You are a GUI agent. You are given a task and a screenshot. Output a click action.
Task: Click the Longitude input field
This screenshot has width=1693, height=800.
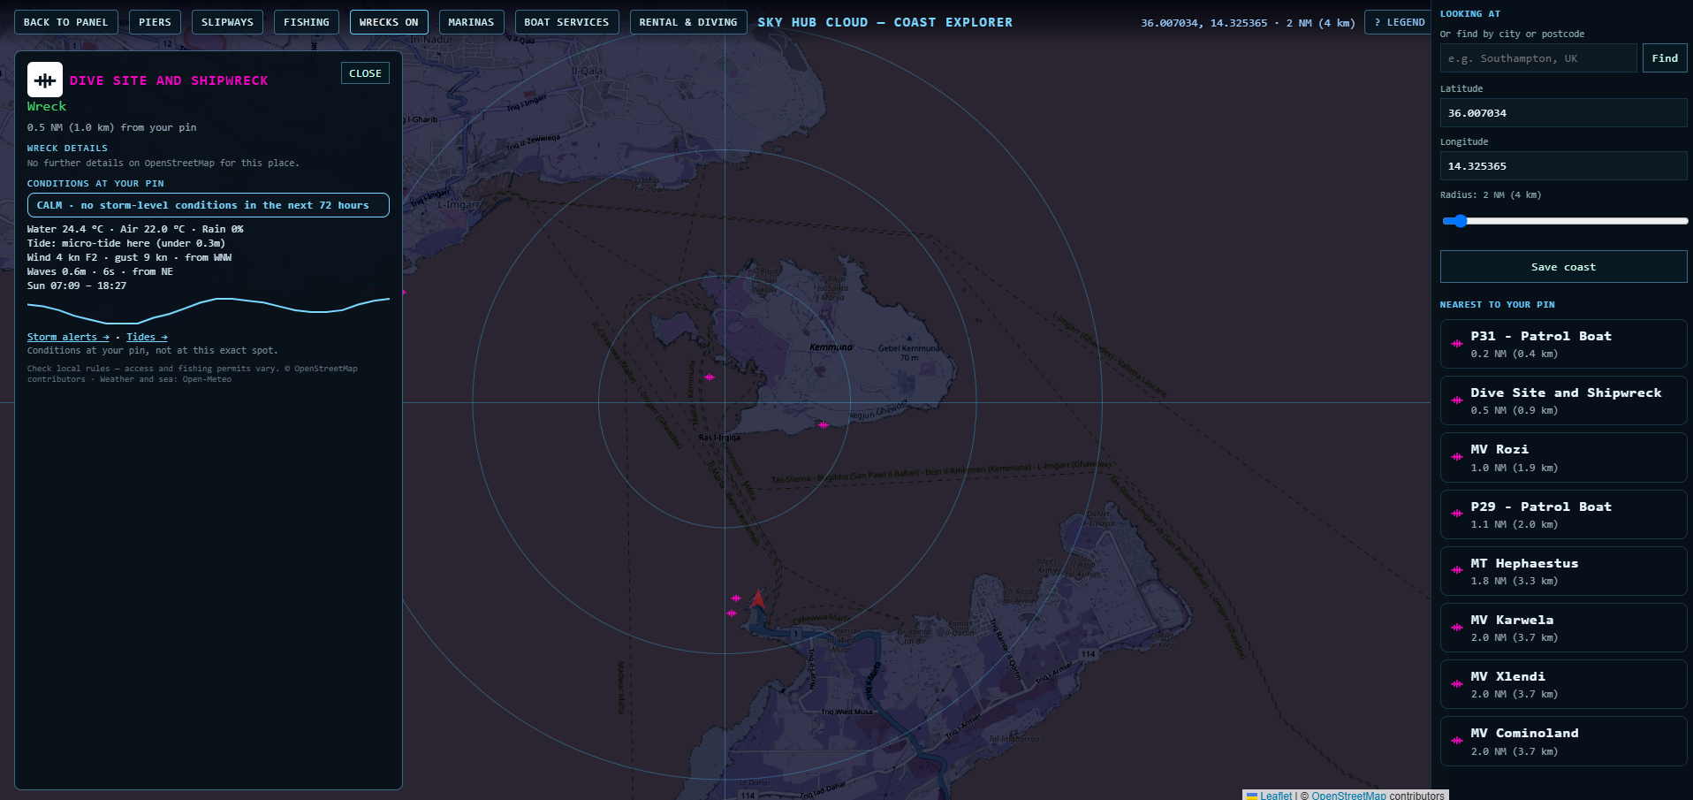(x=1563, y=166)
